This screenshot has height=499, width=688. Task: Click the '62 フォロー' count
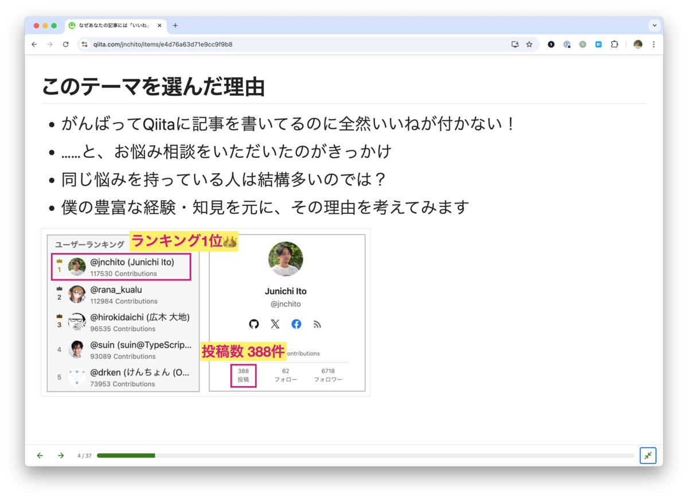pos(286,375)
